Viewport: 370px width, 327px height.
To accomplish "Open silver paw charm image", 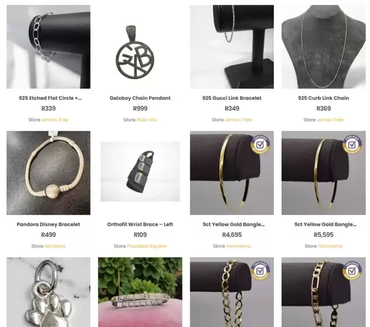I will (x=49, y=292).
